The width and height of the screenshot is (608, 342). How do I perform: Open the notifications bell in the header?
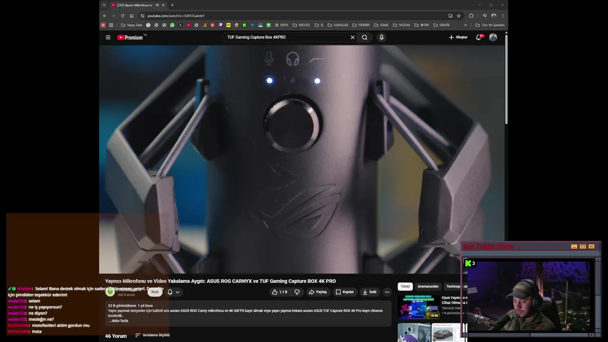[x=479, y=38]
